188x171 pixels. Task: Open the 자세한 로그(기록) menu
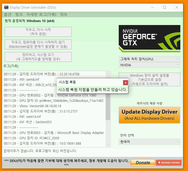click(41, 14)
